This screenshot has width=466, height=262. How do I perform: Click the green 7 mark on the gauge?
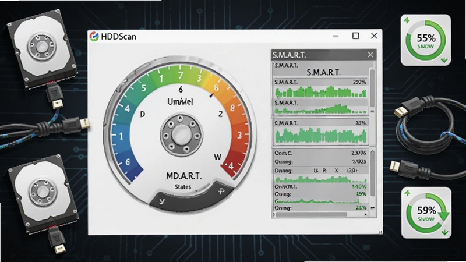point(181,76)
